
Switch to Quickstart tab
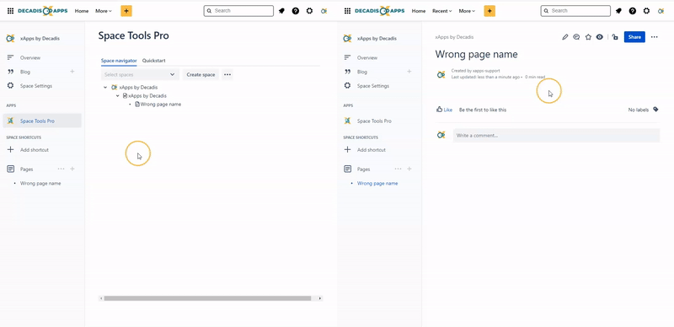pos(154,61)
